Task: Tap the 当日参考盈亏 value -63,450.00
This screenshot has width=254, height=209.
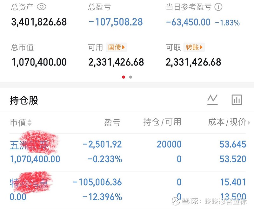Action: click(188, 22)
